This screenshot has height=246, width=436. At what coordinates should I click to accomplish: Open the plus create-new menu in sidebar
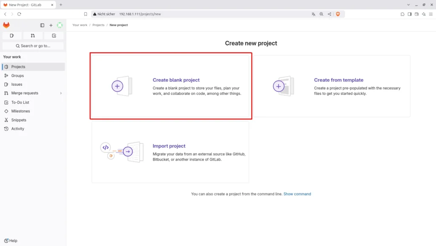(x=51, y=25)
